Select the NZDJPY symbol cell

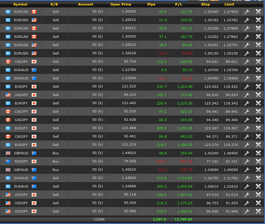(x=21, y=162)
